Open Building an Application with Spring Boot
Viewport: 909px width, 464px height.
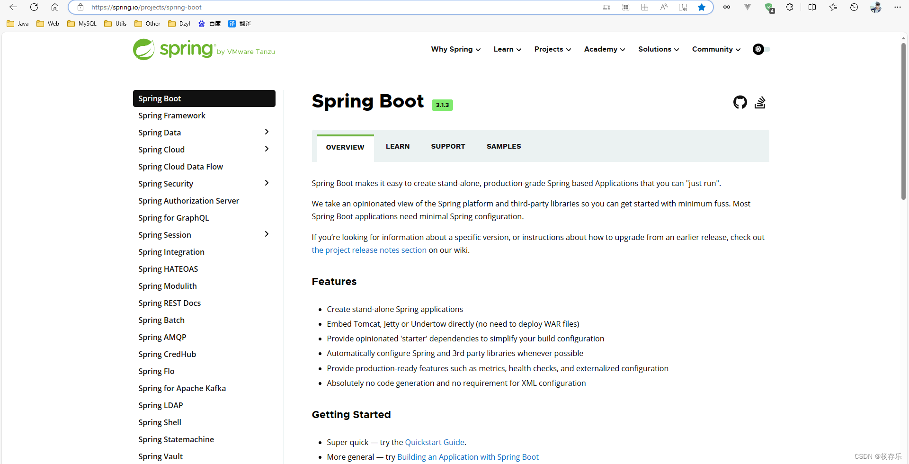[468, 457]
